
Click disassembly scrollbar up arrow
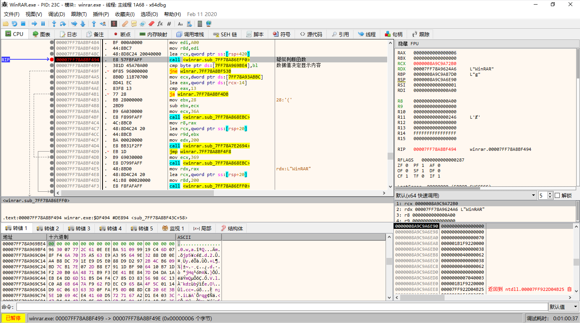pyautogui.click(x=390, y=42)
